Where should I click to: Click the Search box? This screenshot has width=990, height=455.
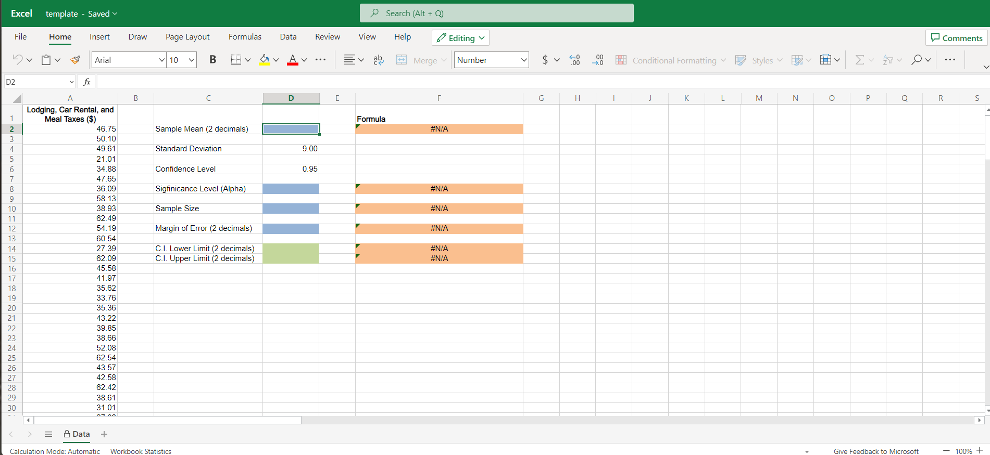(496, 13)
